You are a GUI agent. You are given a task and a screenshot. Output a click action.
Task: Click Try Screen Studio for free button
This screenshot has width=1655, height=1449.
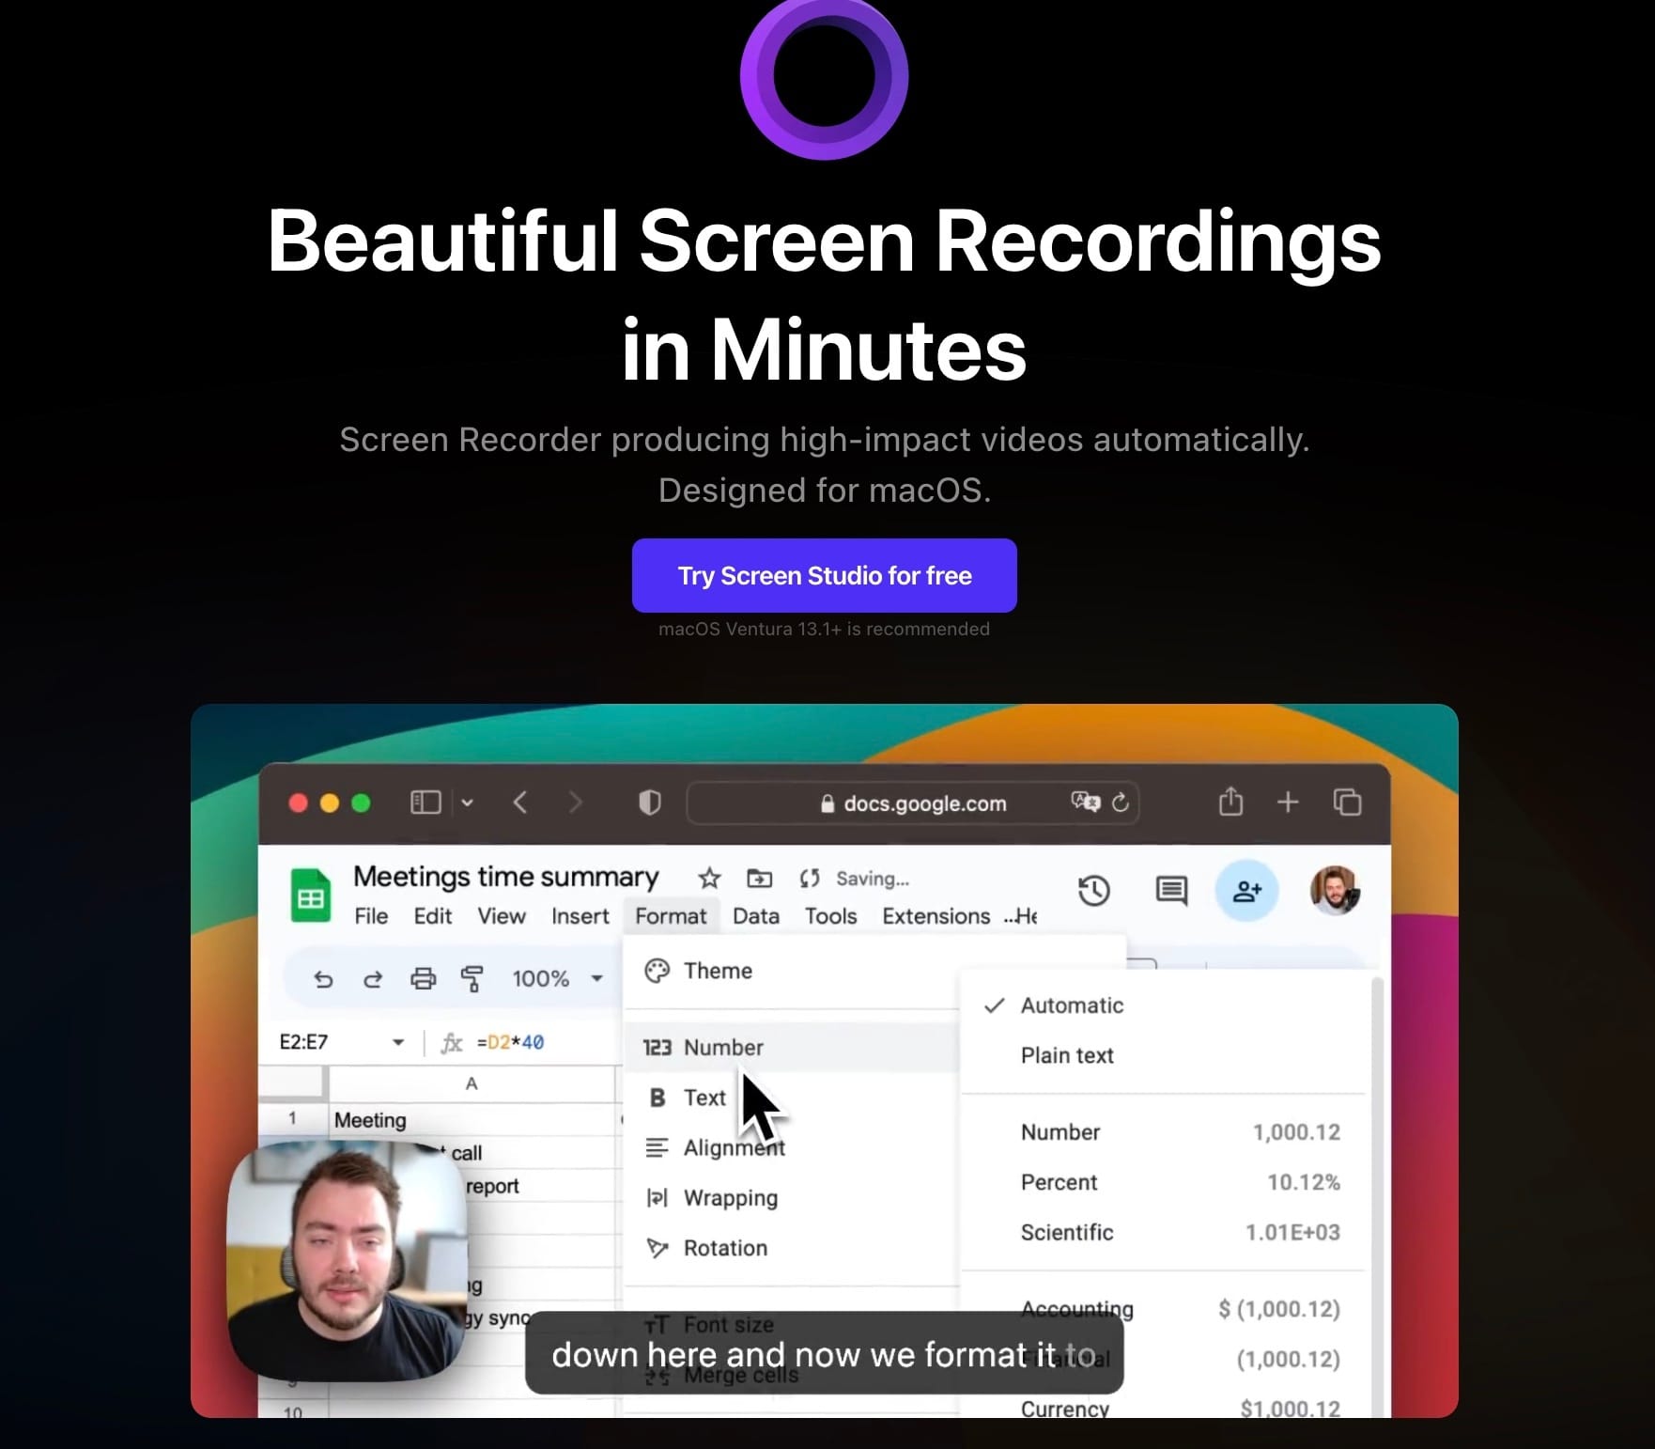[825, 575]
